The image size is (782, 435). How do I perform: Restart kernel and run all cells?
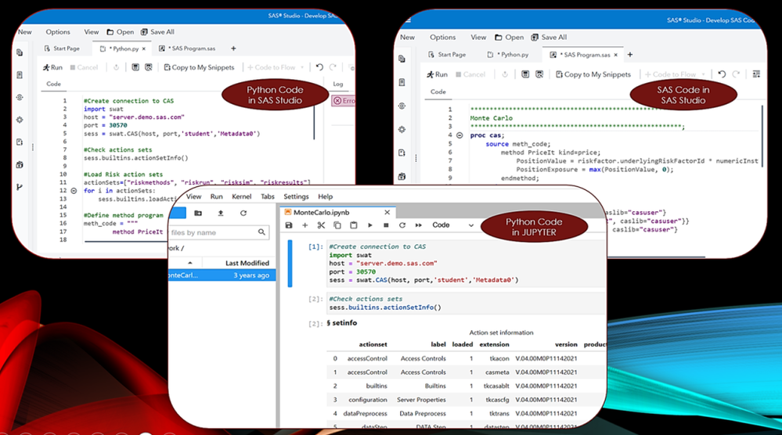click(x=419, y=225)
